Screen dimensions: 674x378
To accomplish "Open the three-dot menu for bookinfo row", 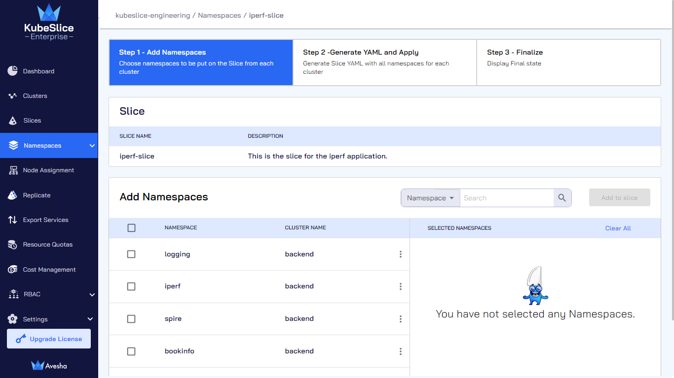I will 401,351.
